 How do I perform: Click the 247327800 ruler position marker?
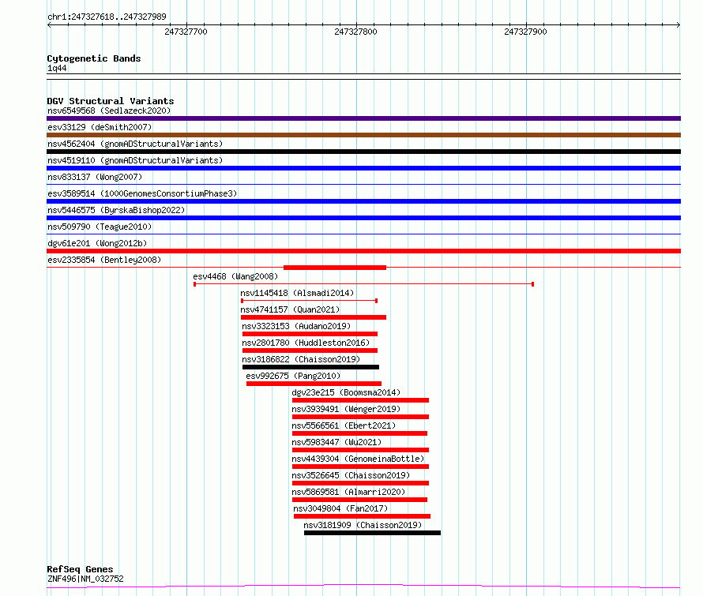click(355, 32)
